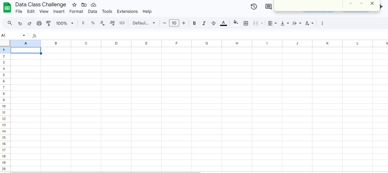Image resolution: width=388 pixels, height=173 pixels.
Task: Format as currency with pound icon
Action: [x=83, y=23]
